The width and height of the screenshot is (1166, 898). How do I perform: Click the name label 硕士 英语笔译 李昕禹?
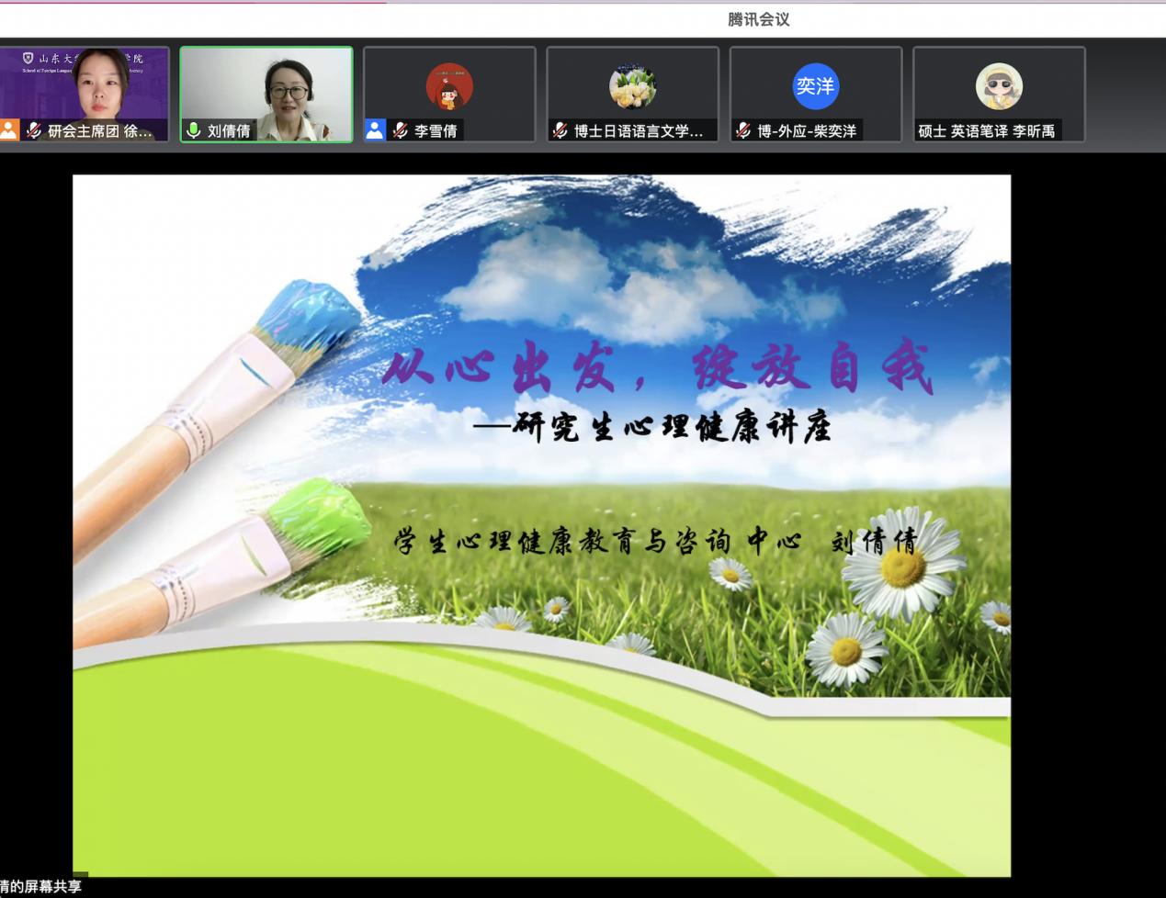(987, 131)
